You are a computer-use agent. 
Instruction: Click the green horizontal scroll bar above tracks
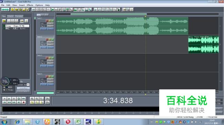point(109,14)
